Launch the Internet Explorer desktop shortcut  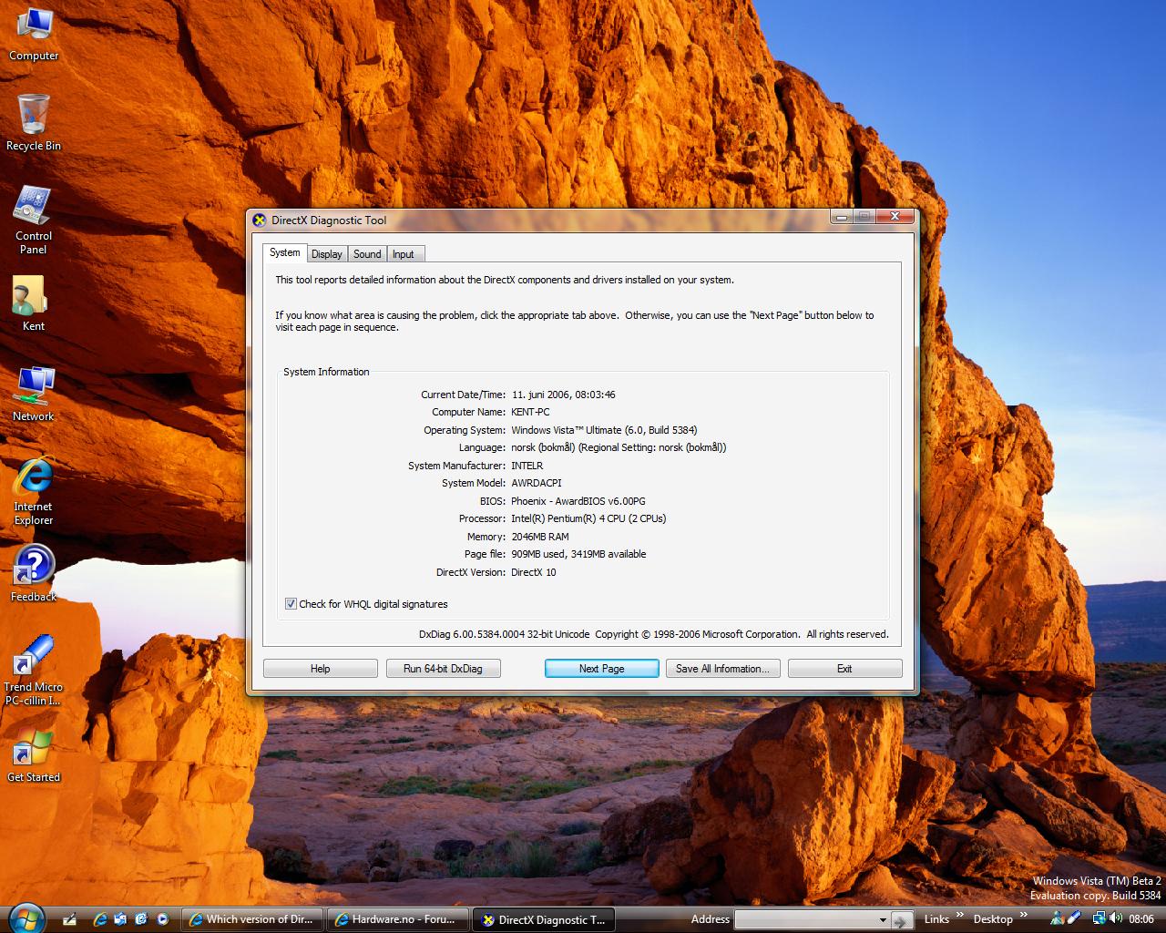(34, 491)
